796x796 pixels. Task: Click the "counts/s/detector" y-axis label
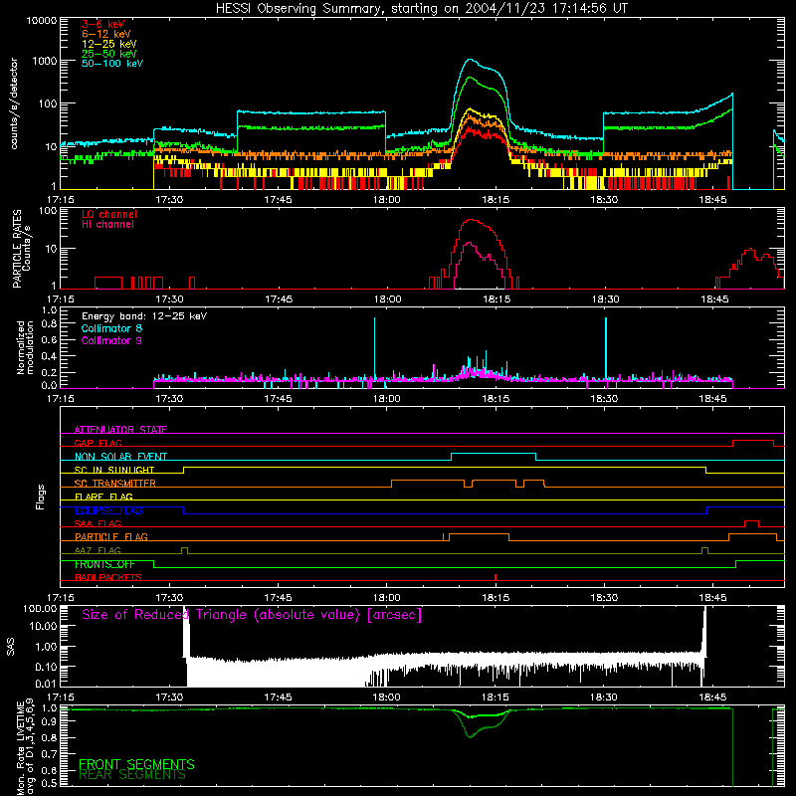(14, 103)
